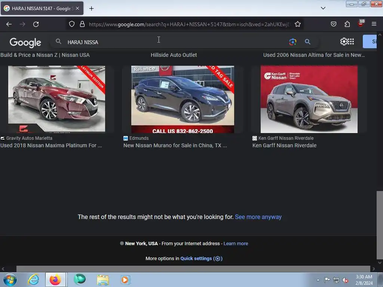The height and width of the screenshot is (287, 383).
Task: Open the Google apps grid
Action: pyautogui.click(x=350, y=41)
